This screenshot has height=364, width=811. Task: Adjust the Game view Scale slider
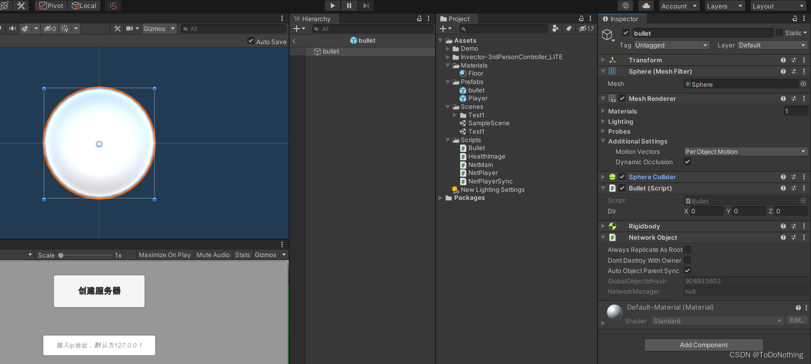tap(86, 255)
